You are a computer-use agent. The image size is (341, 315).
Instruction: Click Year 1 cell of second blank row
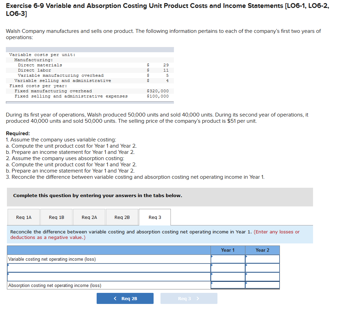coord(228,277)
